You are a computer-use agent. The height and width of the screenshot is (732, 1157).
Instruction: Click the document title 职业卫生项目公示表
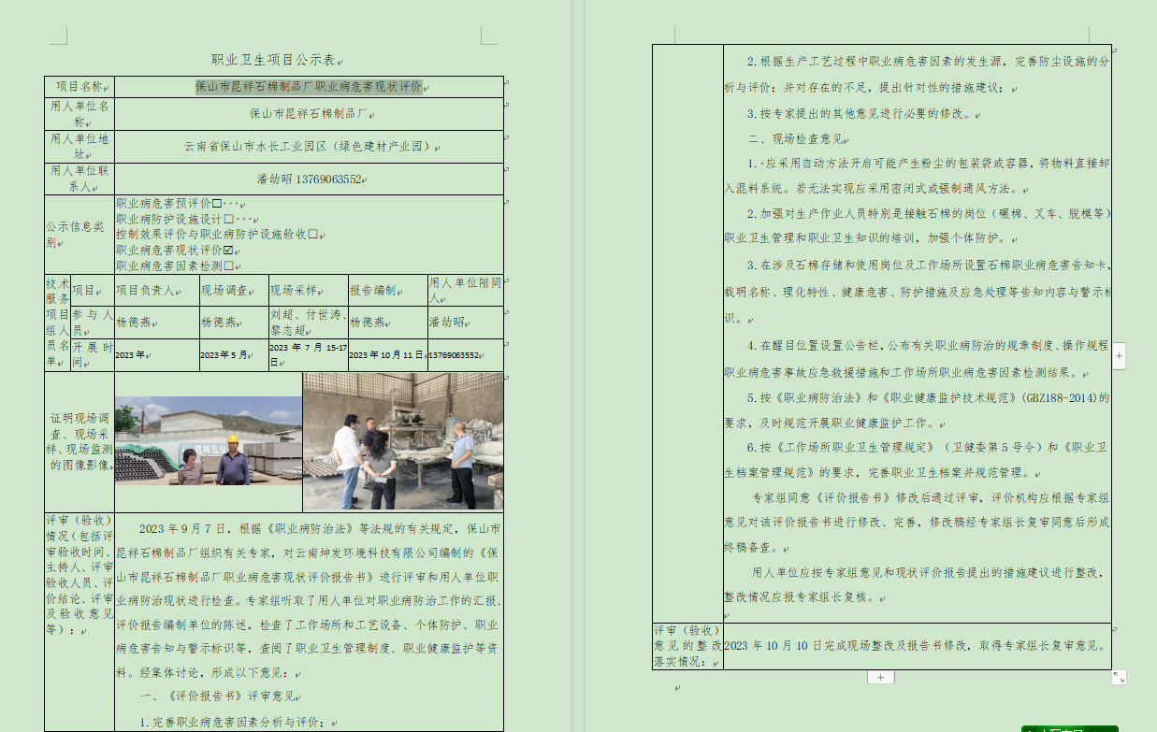pyautogui.click(x=273, y=60)
